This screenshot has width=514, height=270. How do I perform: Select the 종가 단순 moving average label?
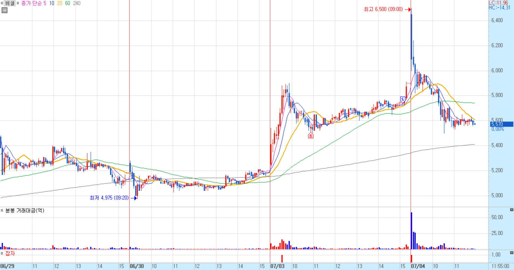[31, 3]
